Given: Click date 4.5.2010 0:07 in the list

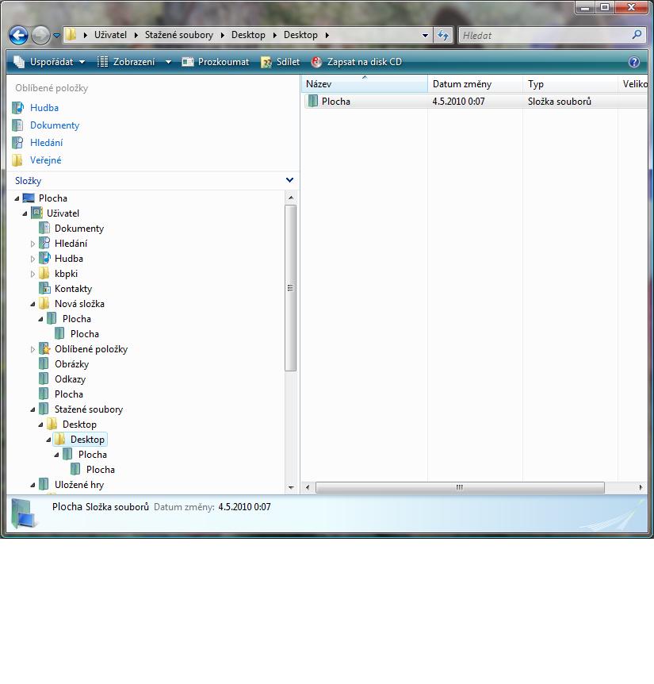Looking at the screenshot, I should [x=458, y=102].
